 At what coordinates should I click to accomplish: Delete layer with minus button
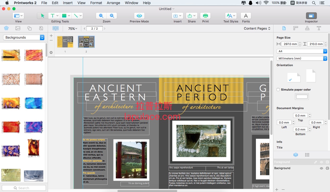(283, 189)
